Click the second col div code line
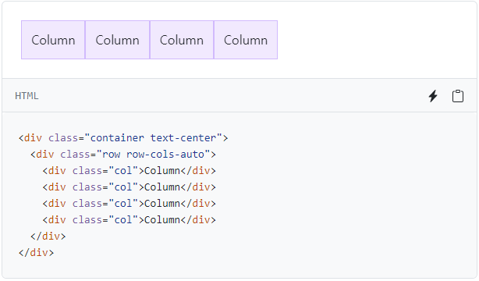 click(130, 187)
